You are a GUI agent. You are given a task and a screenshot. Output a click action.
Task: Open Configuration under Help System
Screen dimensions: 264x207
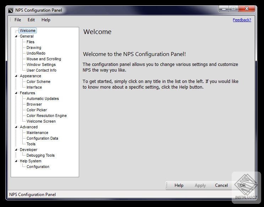[38, 167]
